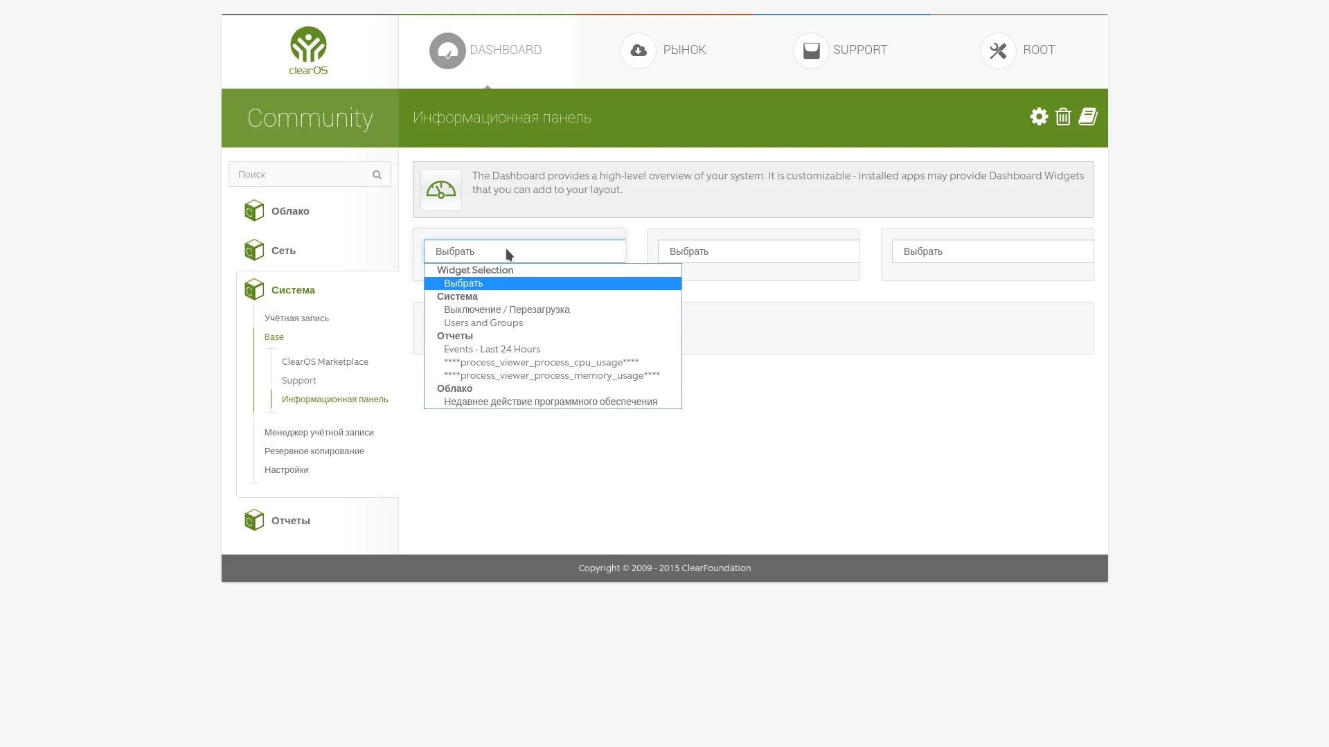This screenshot has height=747, width=1329.
Task: Click the clearOS logo
Action: pyautogui.click(x=308, y=51)
